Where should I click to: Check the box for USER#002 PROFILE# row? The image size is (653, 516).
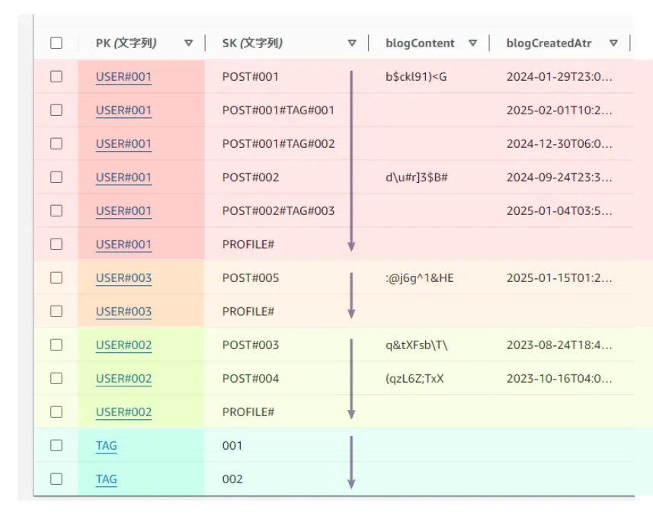click(56, 412)
